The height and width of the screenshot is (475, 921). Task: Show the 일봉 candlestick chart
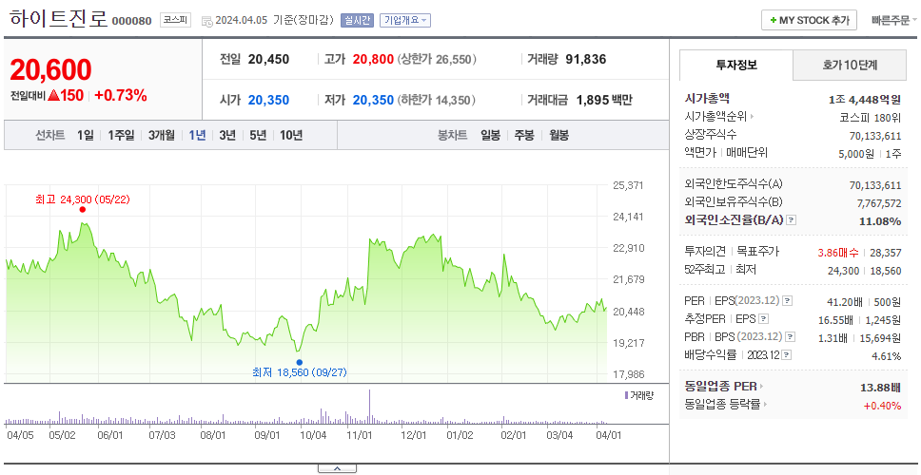coord(490,136)
